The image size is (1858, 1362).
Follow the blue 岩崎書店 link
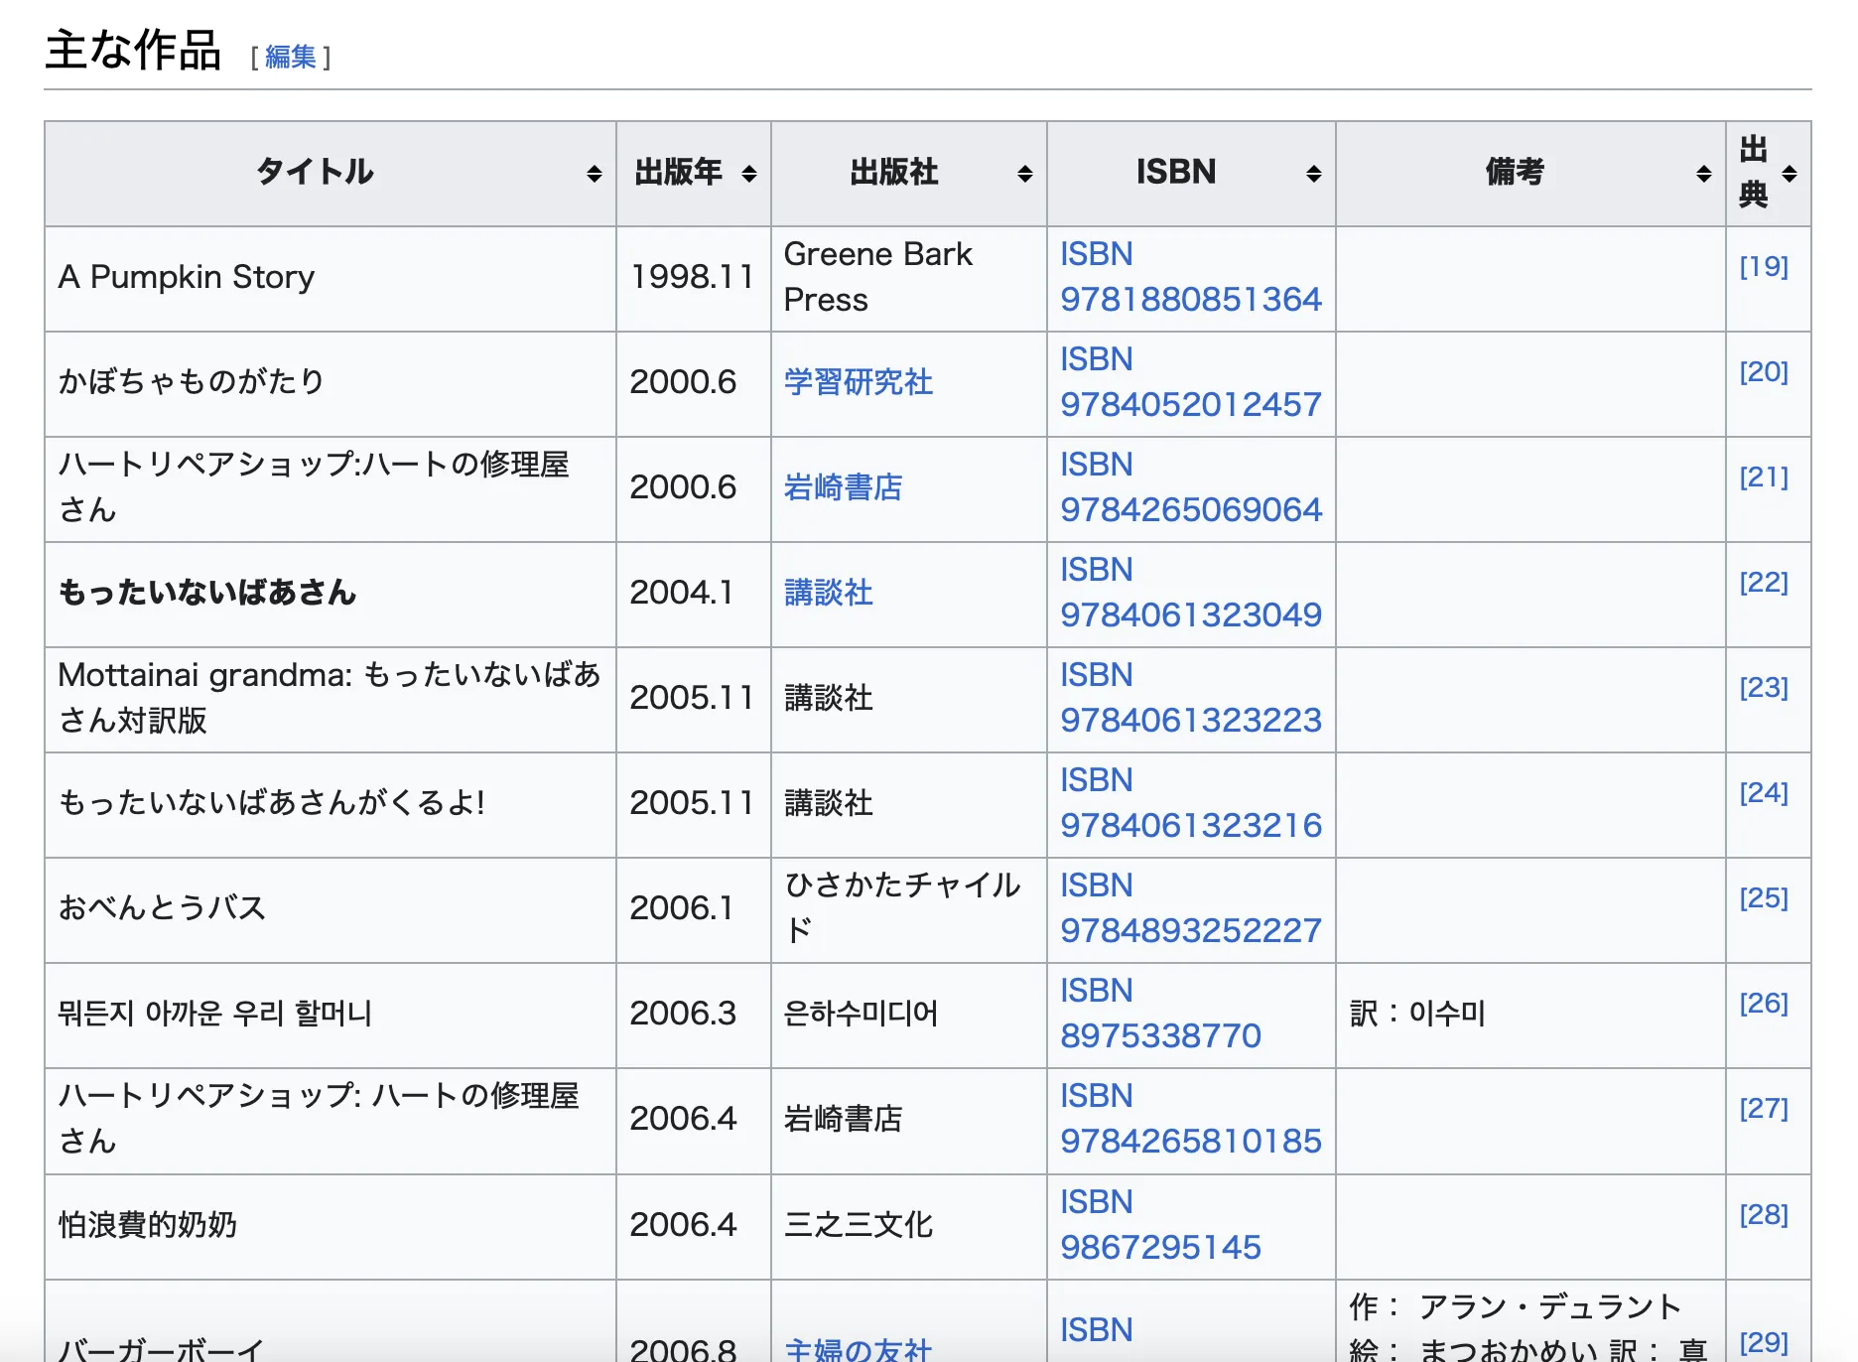(843, 487)
